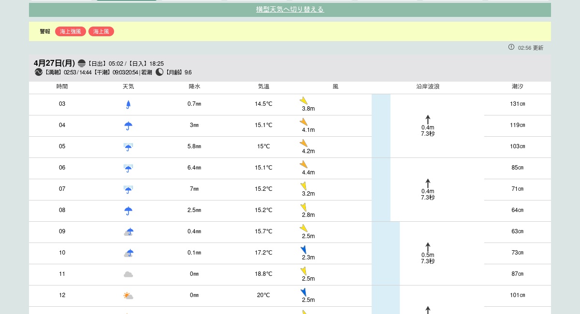Click the 03 hour rain drop icon

pyautogui.click(x=128, y=104)
